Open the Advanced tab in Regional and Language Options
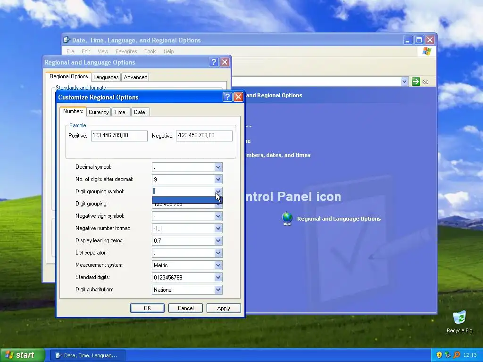The height and width of the screenshot is (362, 483). (135, 77)
